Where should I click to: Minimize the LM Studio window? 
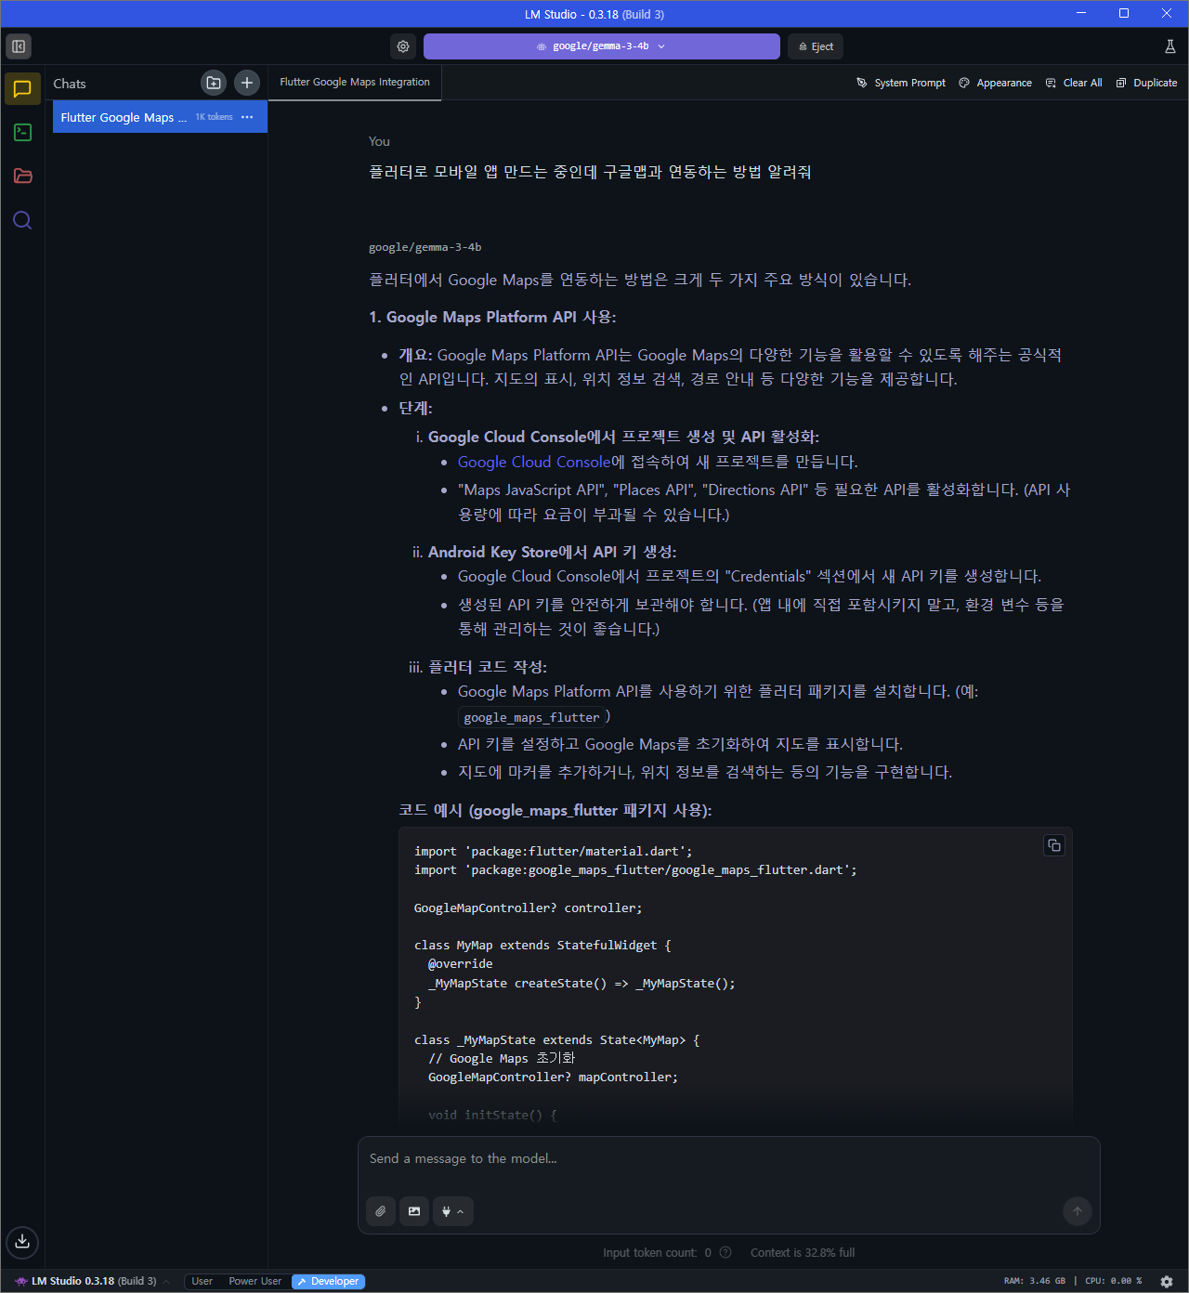(1081, 13)
